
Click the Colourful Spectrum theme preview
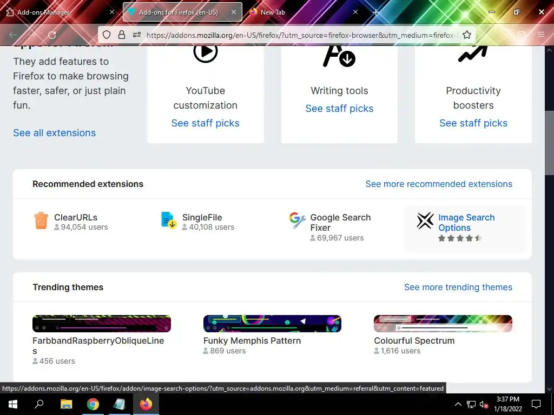tap(443, 324)
